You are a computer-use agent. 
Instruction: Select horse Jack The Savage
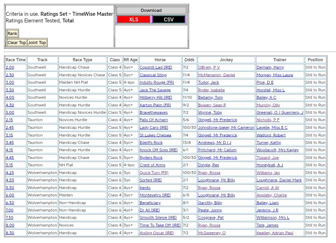tap(155, 90)
